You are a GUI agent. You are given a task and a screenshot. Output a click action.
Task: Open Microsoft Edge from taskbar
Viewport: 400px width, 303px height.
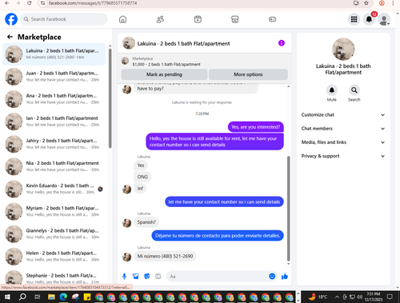click(63, 297)
